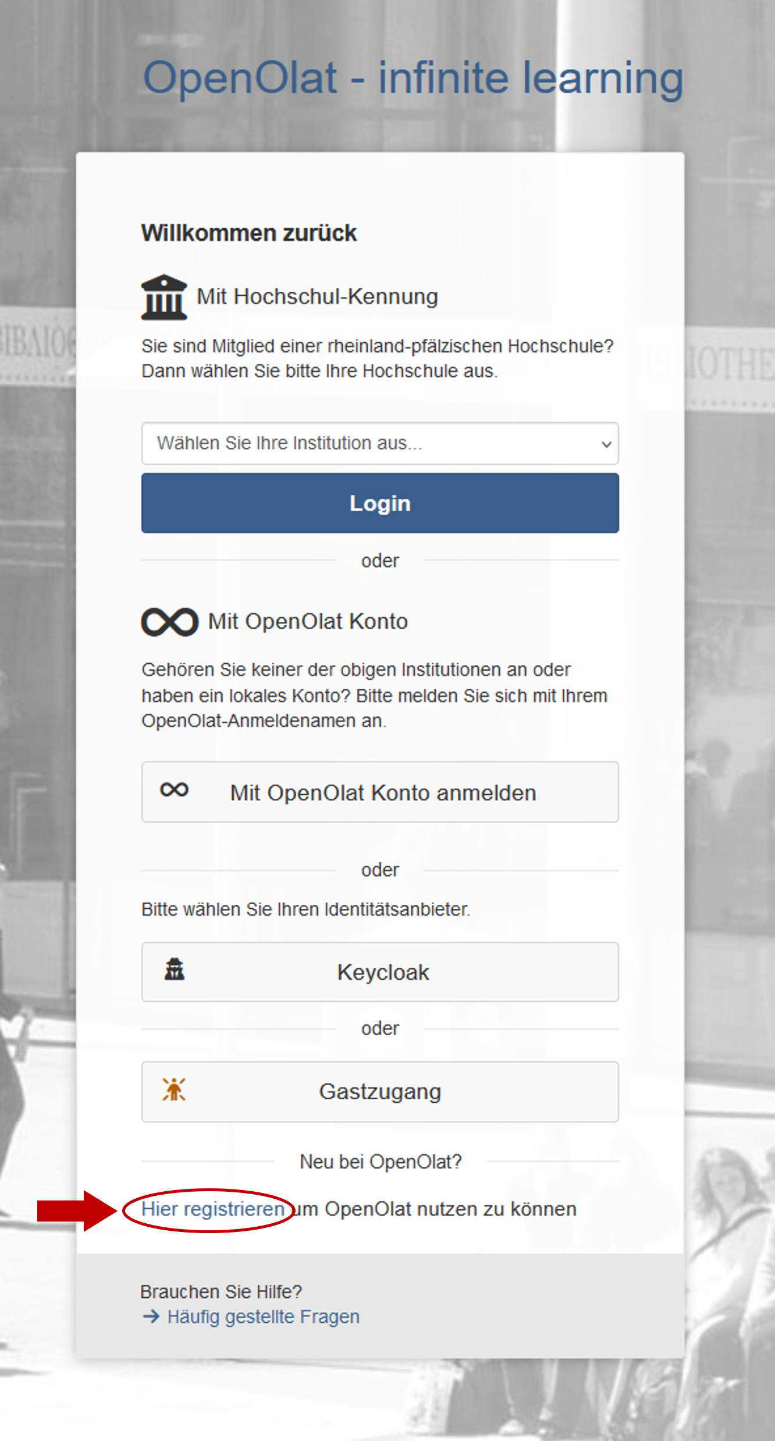Enter via the Gastzugang button
This screenshot has height=1441, width=775.
pyautogui.click(x=380, y=1092)
